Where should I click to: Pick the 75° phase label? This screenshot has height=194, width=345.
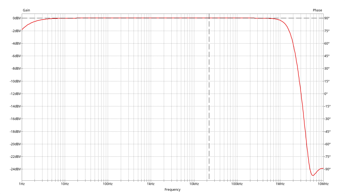pyautogui.click(x=327, y=31)
